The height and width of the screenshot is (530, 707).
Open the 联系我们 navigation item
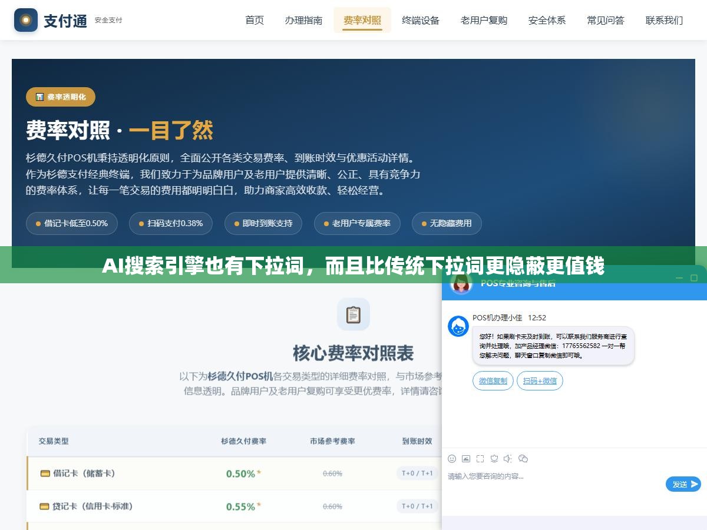[664, 20]
